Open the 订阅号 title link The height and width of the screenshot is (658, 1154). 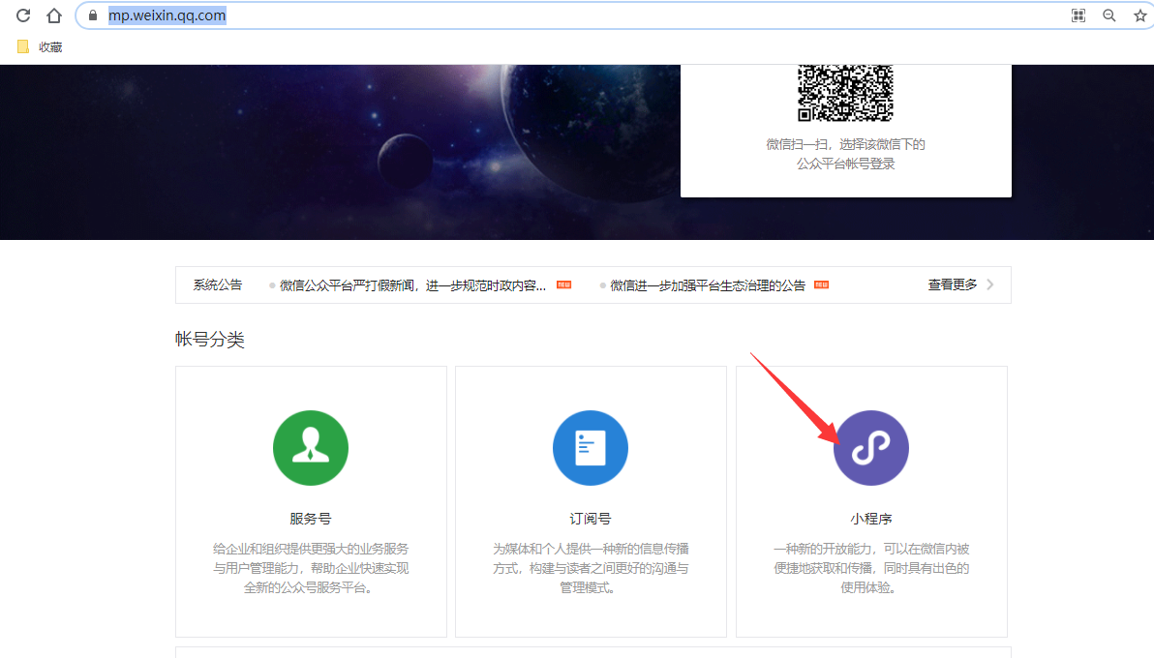(x=591, y=519)
